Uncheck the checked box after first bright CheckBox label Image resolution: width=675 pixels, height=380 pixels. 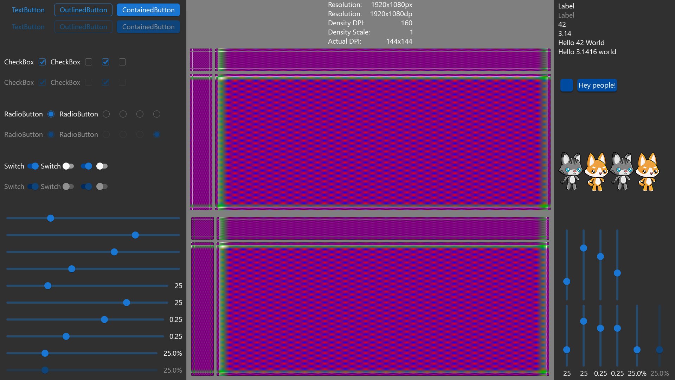(42, 62)
